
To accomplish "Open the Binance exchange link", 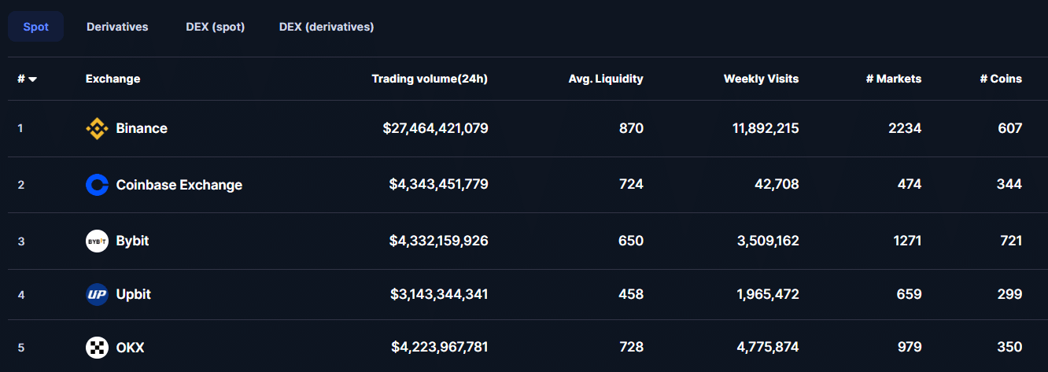I will [142, 128].
